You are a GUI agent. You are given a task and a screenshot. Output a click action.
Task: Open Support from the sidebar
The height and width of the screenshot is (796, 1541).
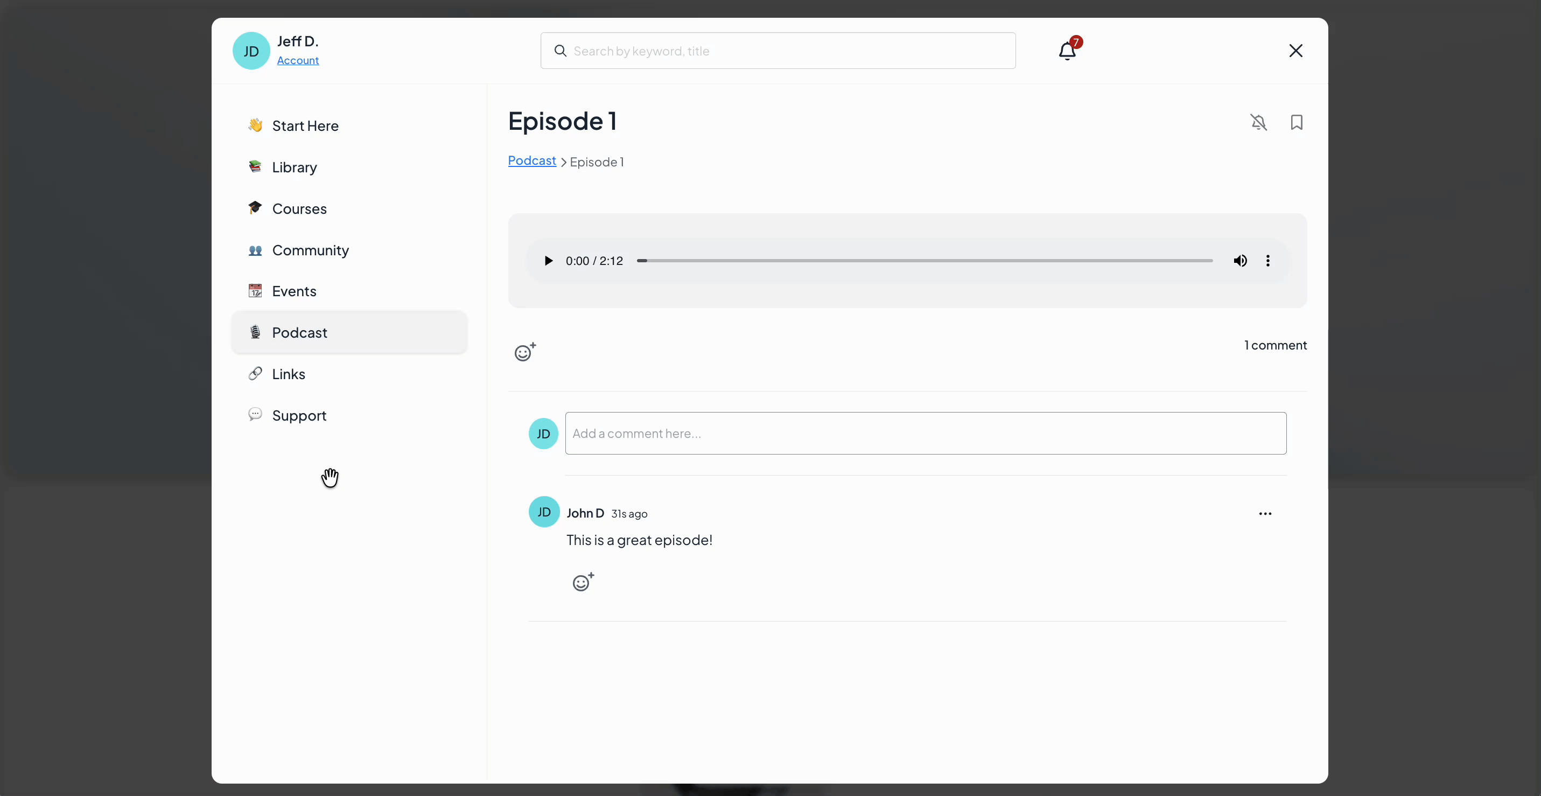point(298,415)
